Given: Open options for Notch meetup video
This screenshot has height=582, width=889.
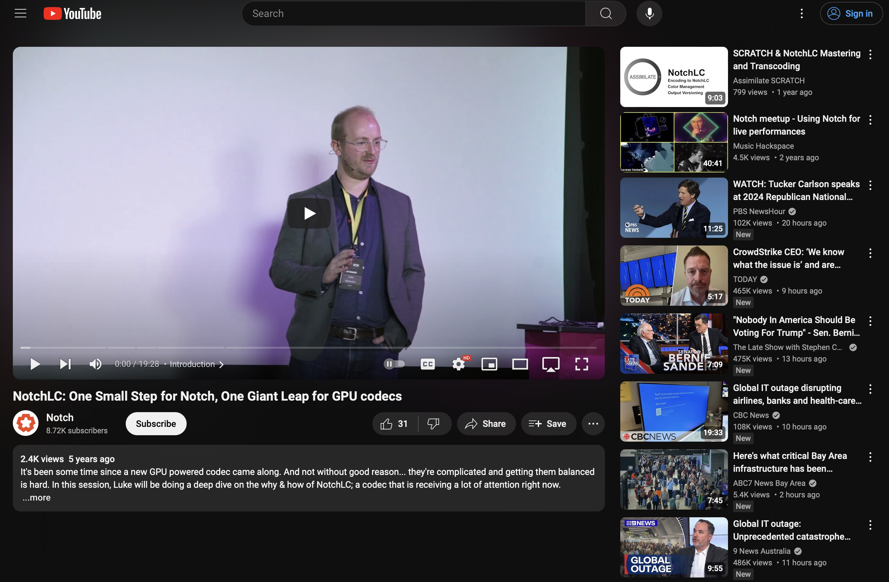Looking at the screenshot, I should pos(870,120).
